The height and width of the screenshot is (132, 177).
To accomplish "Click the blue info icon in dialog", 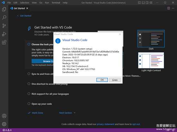I will pos(58,41).
